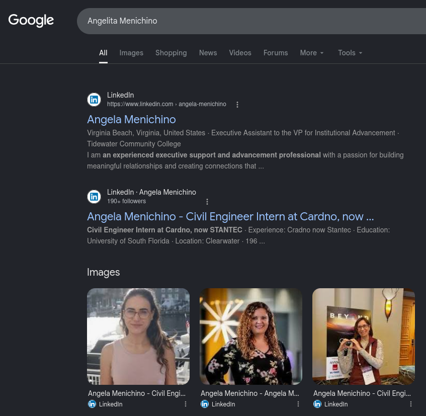The height and width of the screenshot is (416, 426).
Task: Select the All tab
Action: 103,53
